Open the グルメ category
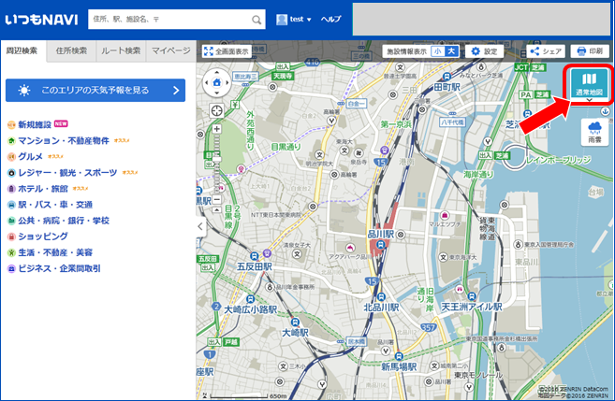615x401 pixels. (x=30, y=157)
